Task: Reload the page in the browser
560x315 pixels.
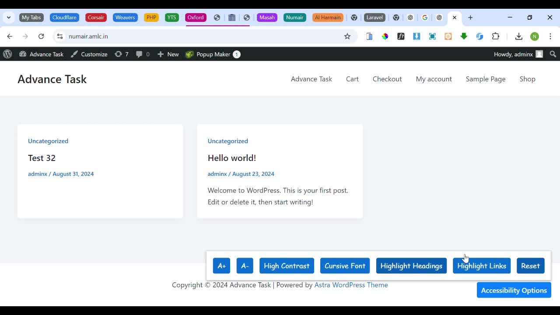Action: click(x=41, y=36)
